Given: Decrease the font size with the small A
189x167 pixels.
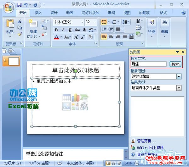Looking at the screenshot, I should 83,37.
